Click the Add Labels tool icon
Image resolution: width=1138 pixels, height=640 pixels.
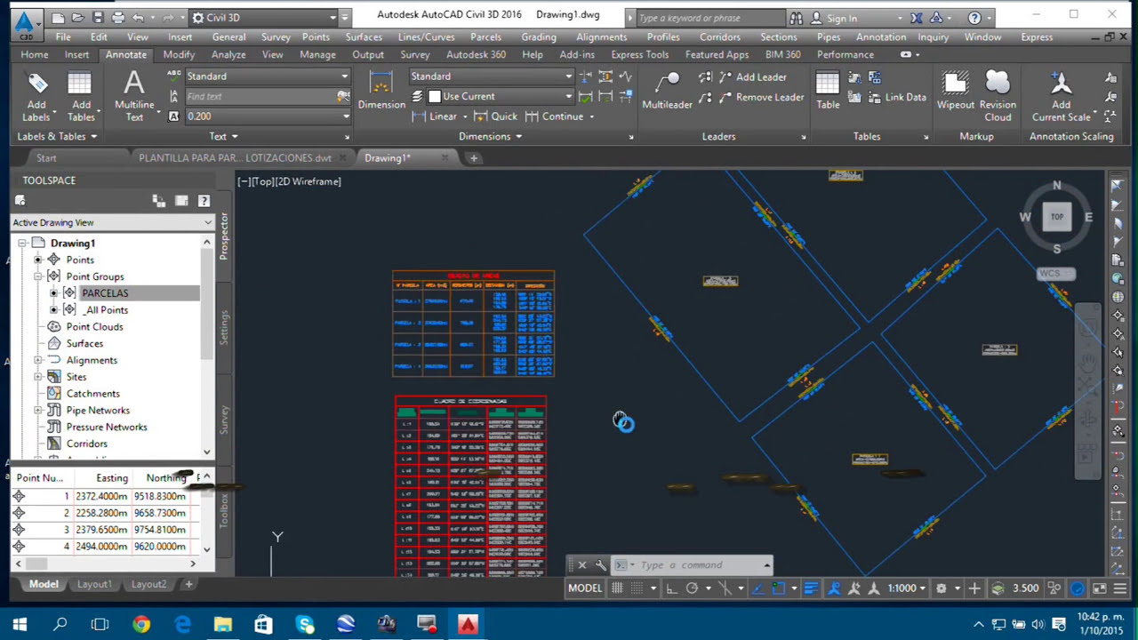[x=36, y=84]
